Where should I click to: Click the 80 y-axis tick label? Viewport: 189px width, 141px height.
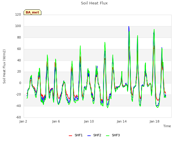pos(19,38)
